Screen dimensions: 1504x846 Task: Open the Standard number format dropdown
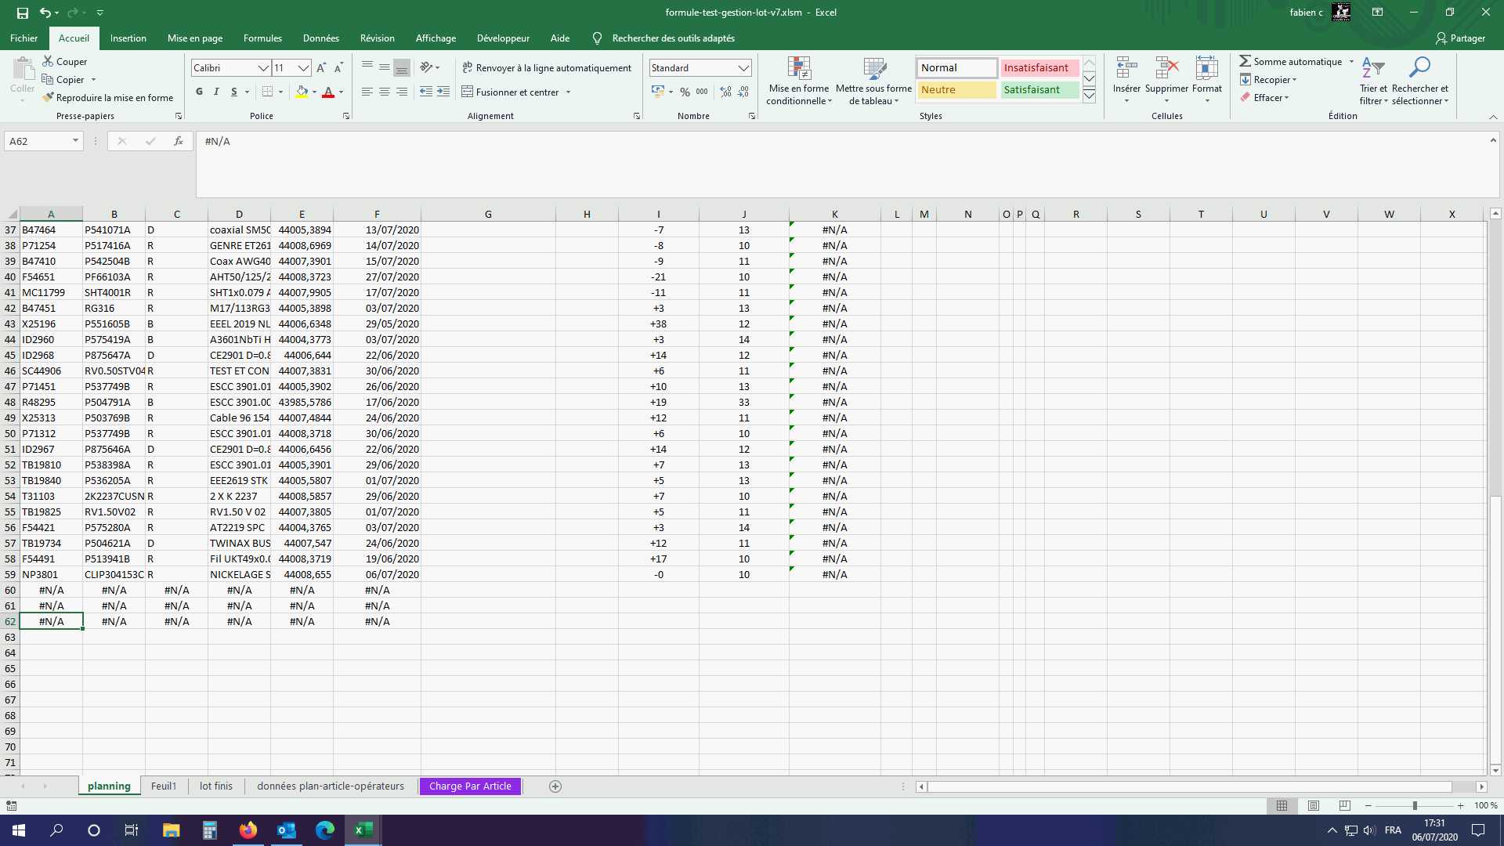743,68
